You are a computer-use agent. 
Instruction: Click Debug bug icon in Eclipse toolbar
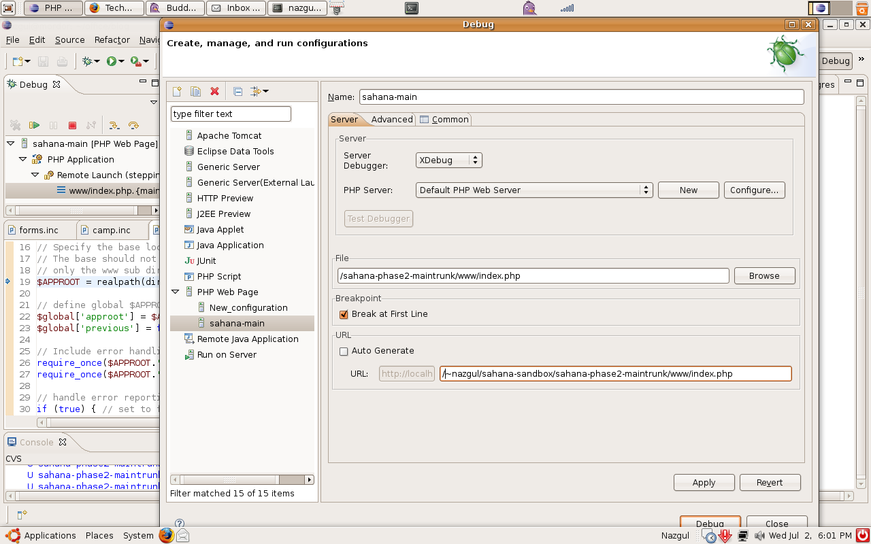coord(87,61)
